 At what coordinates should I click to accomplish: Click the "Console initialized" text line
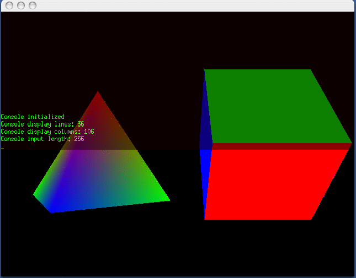[33, 117]
